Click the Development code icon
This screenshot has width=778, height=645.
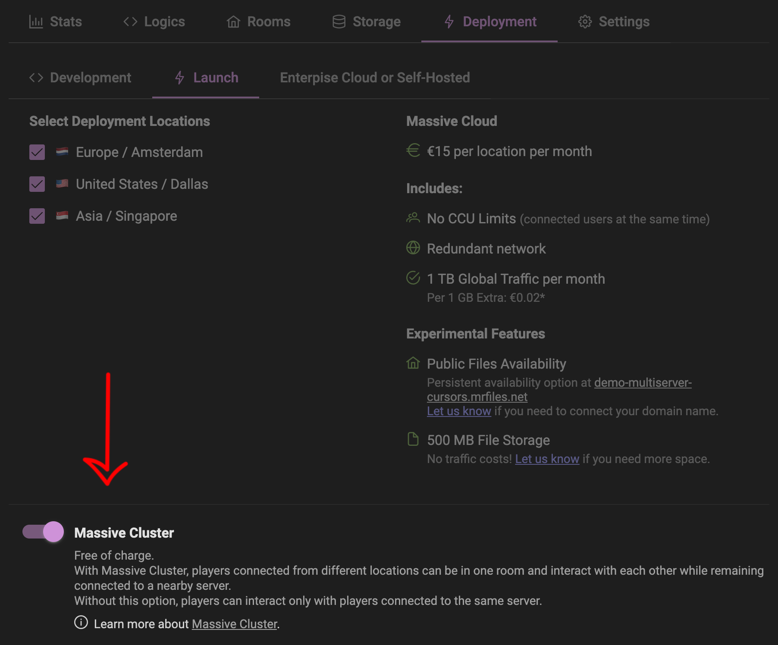[x=36, y=78]
